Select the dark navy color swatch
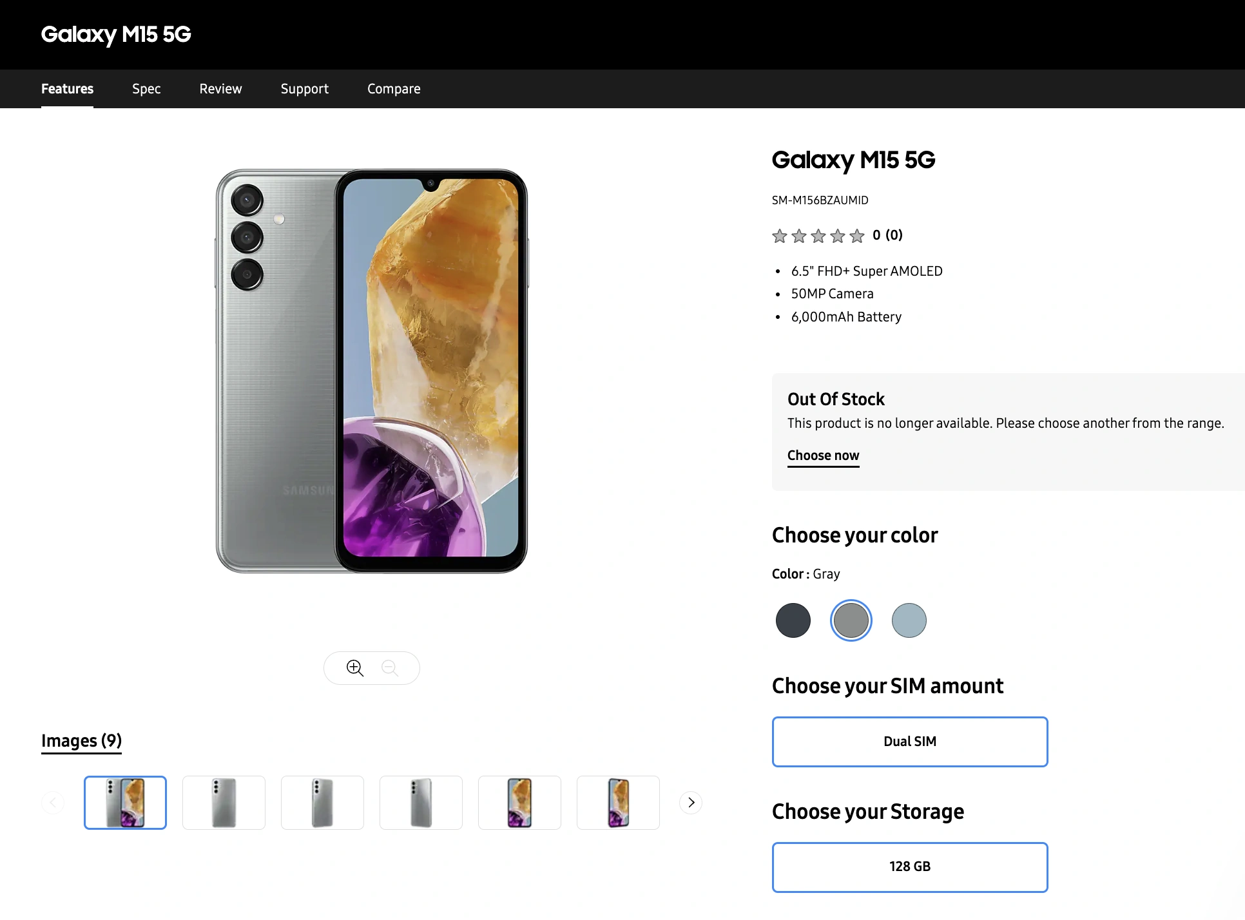Screen dimensions: 1245x920 click(x=793, y=620)
